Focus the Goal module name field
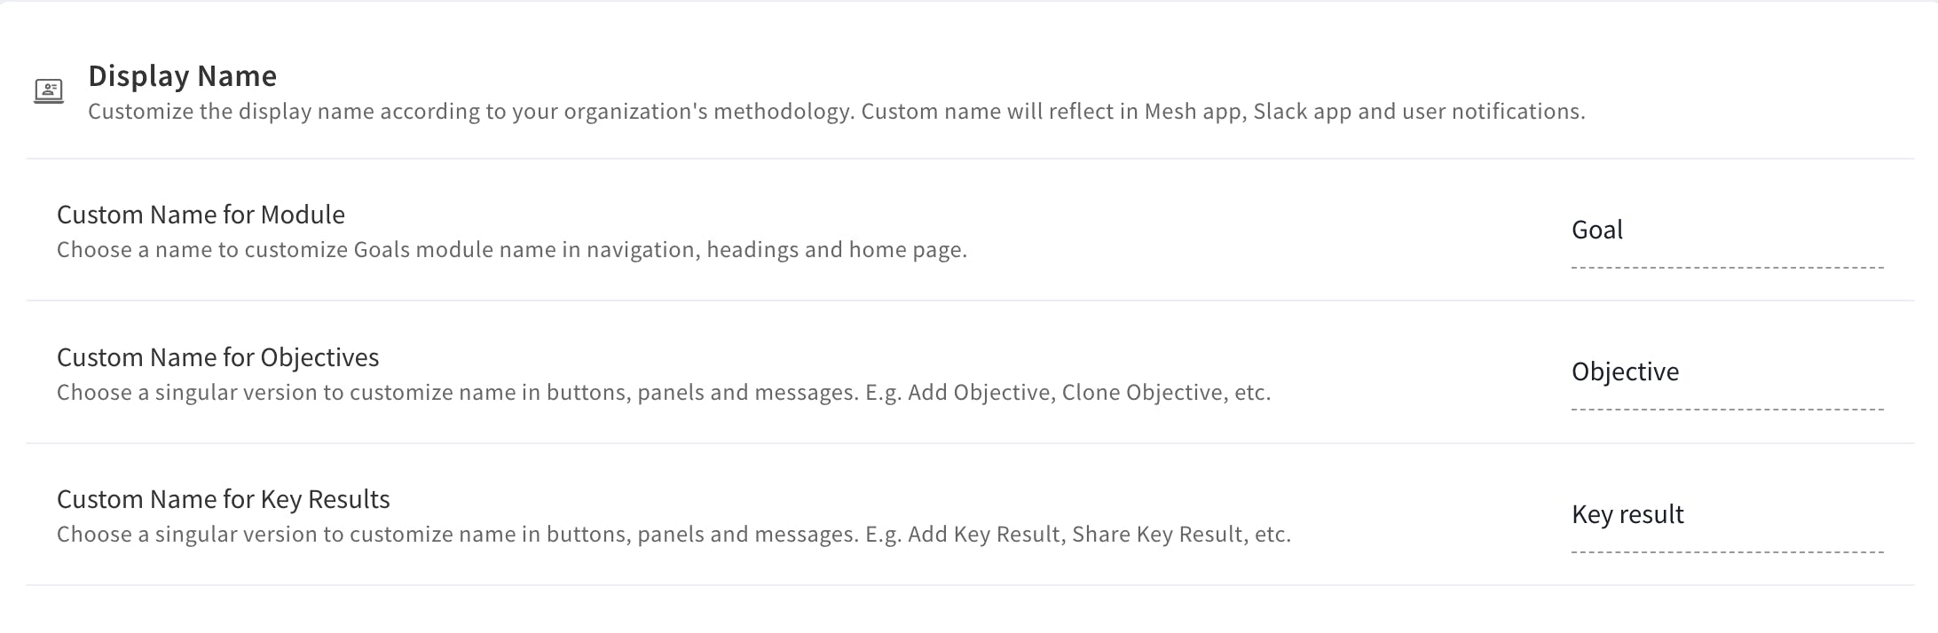This screenshot has width=1938, height=633. 1726,231
